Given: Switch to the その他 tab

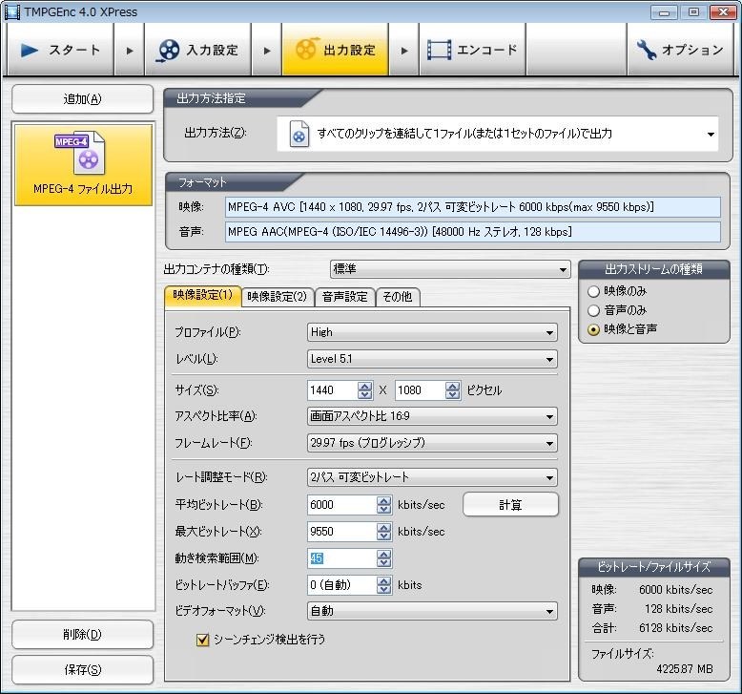Looking at the screenshot, I should [397, 297].
